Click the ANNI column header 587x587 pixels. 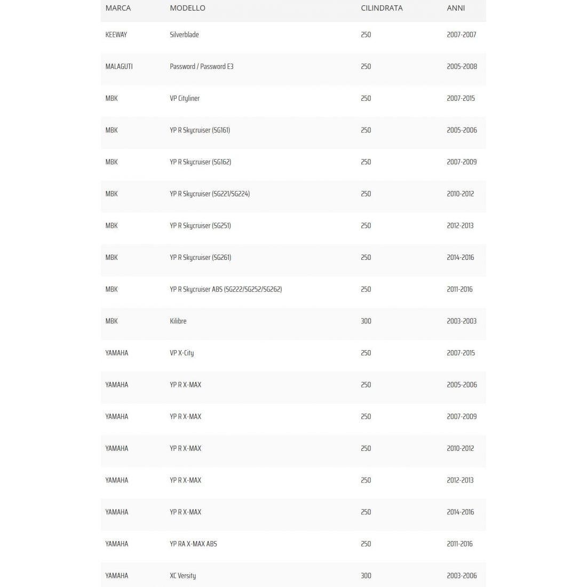tap(456, 8)
